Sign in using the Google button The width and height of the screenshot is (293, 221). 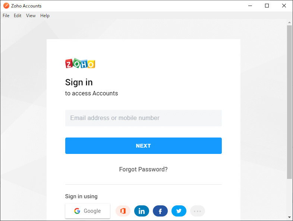click(88, 211)
